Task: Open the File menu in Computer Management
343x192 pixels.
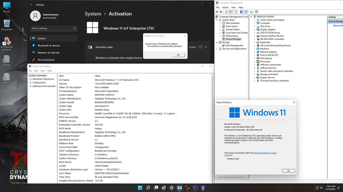Action: click(x=218, y=7)
